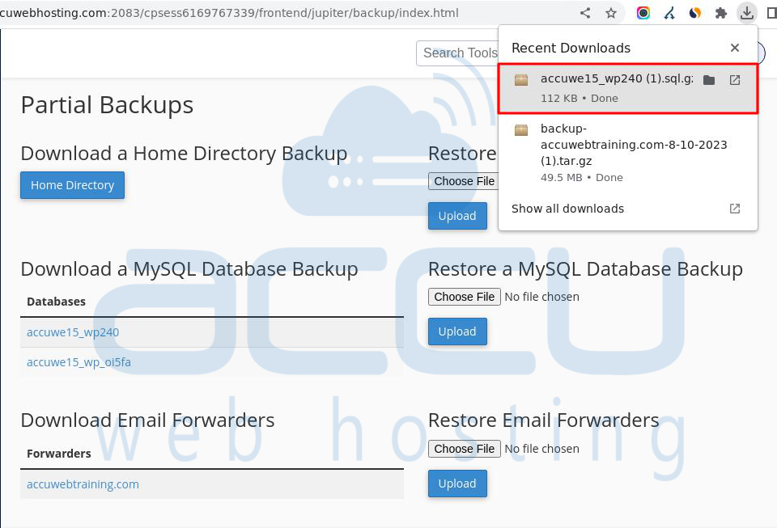The height and width of the screenshot is (528, 777).
Task: Toggle the browser downloads tray icon
Action: (747, 13)
